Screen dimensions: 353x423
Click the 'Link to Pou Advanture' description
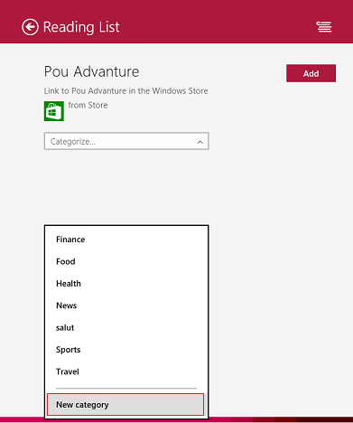[x=125, y=90]
